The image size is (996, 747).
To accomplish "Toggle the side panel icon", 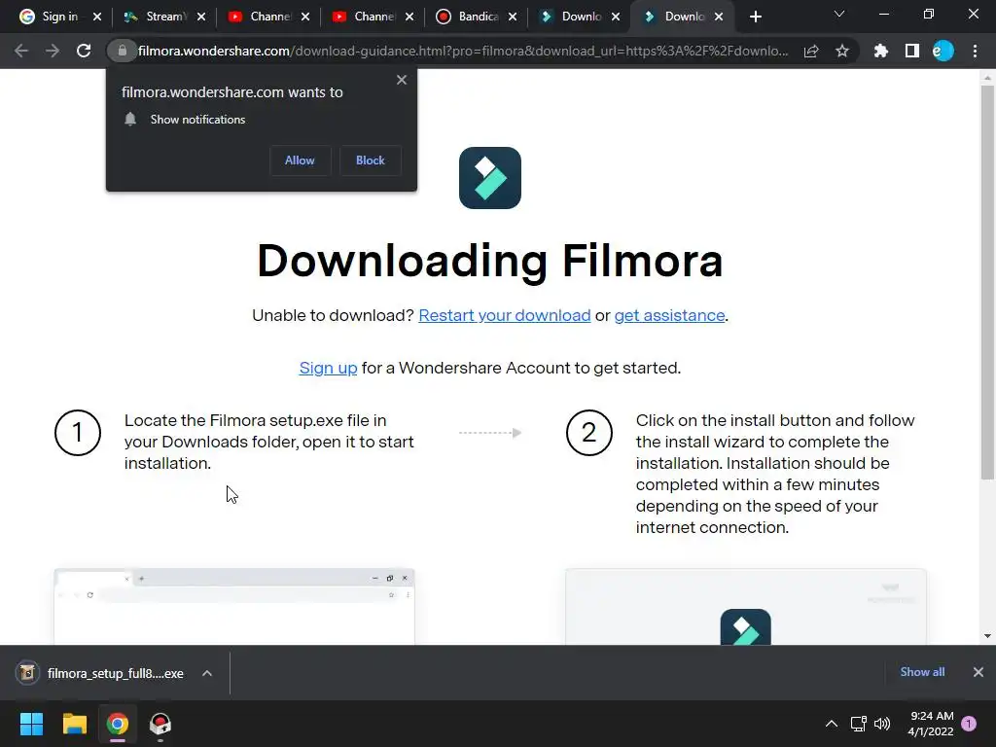I will [911, 51].
